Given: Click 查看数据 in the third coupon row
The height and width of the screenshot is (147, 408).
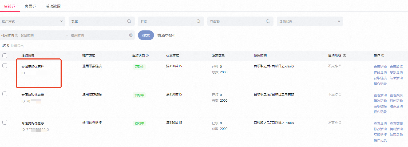Looking at the screenshot, I should click(x=396, y=124).
